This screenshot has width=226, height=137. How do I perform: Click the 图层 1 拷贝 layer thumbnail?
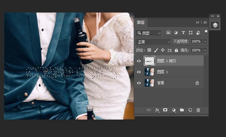[x=149, y=61]
